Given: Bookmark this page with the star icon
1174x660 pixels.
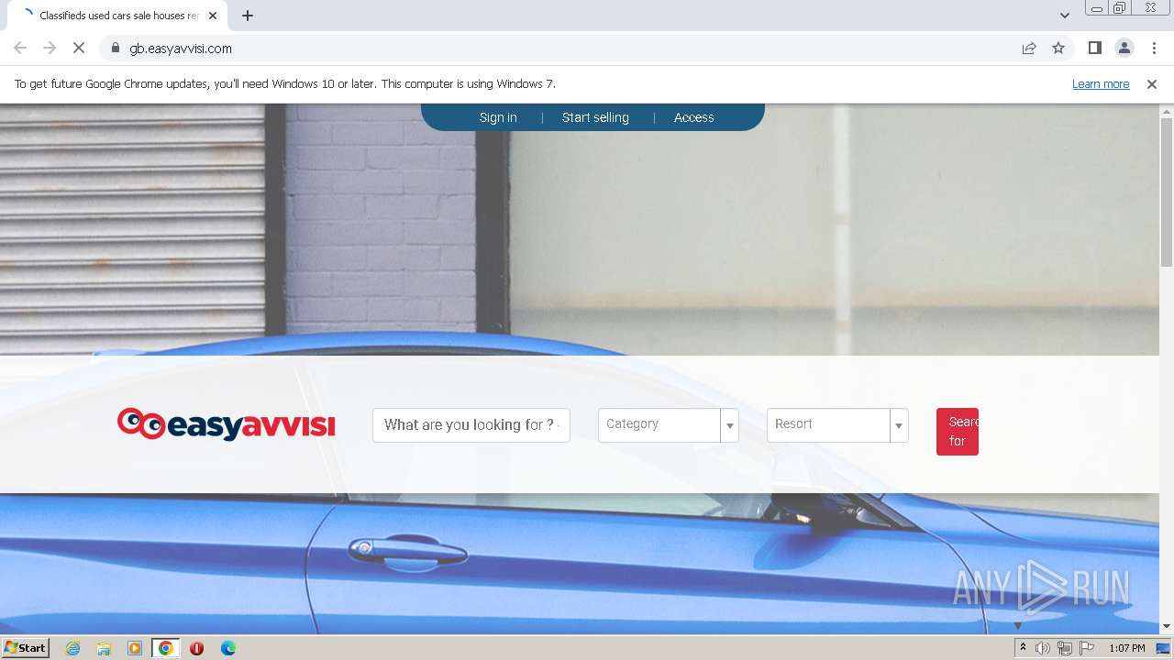Looking at the screenshot, I should (x=1058, y=49).
